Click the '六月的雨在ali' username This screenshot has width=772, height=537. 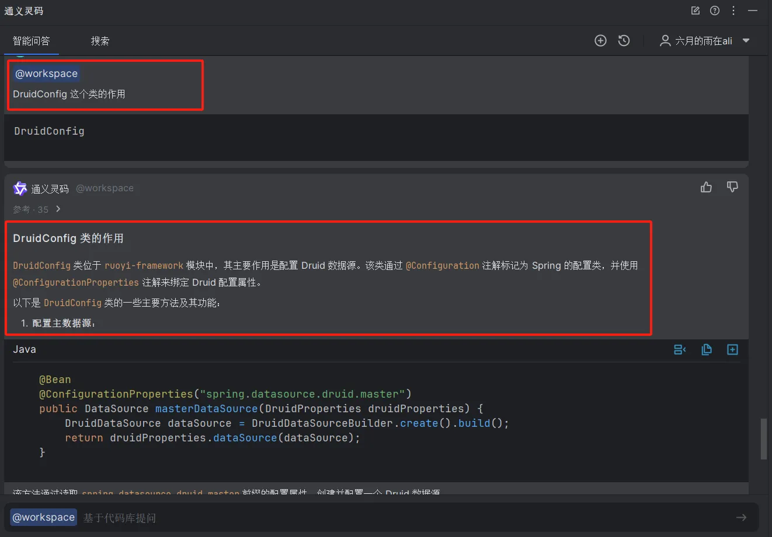704,41
